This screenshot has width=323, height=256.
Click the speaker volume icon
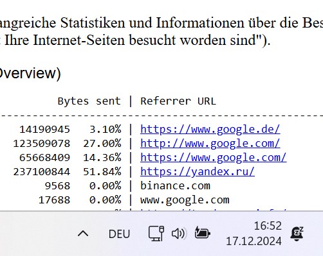click(x=180, y=234)
